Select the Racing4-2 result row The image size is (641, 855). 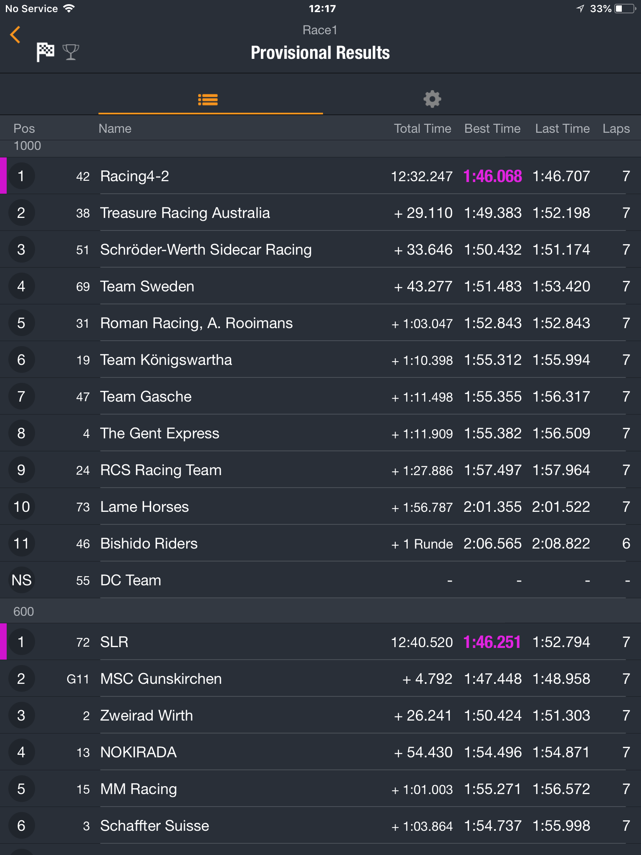[x=320, y=176]
